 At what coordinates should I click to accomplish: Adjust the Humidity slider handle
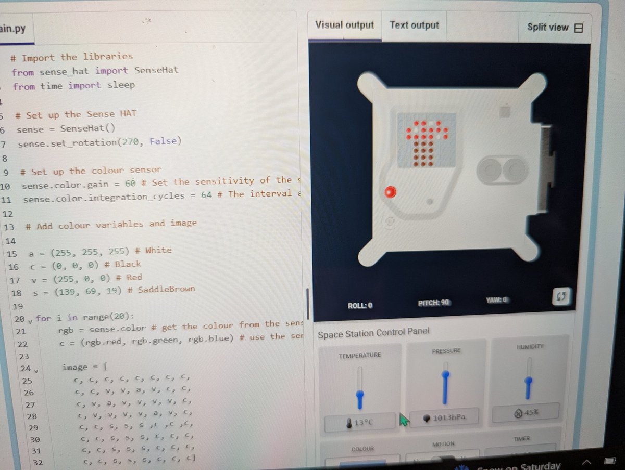(x=529, y=382)
